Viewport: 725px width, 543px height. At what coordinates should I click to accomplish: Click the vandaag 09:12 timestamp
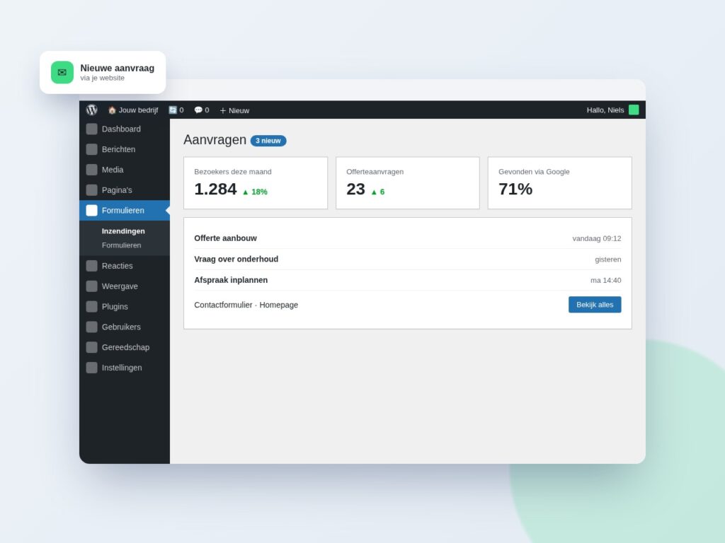596,238
